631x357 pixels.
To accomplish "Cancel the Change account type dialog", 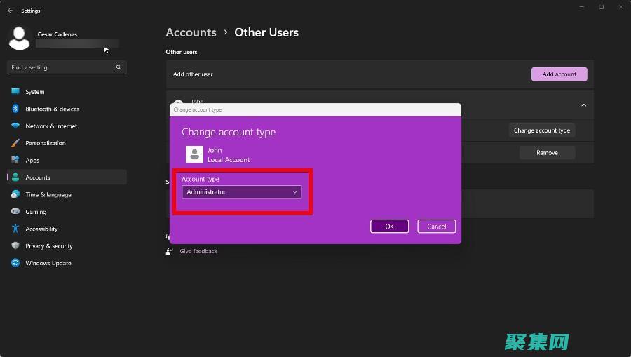I will point(436,227).
